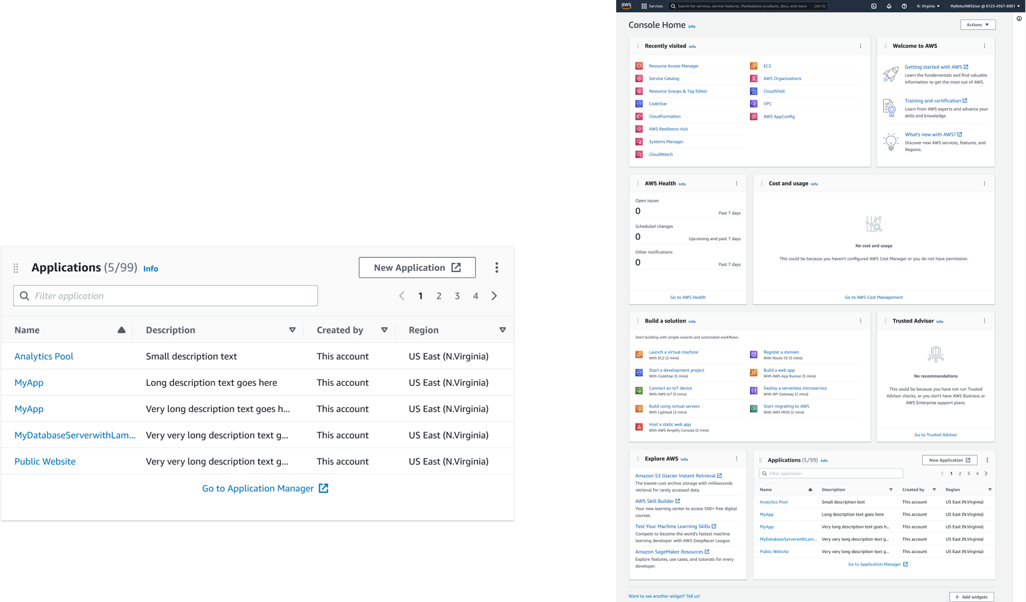Image resolution: width=1026 pixels, height=602 pixels.
Task: Click the AWS Organizations service icon
Action: (x=754, y=79)
